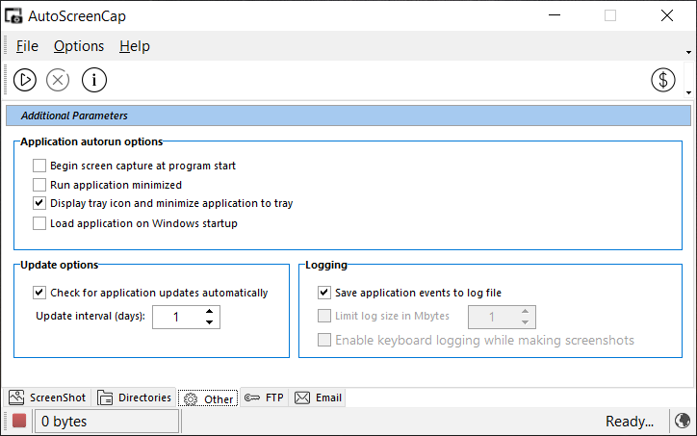
Task: Click the stop capture X icon
Action: click(58, 80)
